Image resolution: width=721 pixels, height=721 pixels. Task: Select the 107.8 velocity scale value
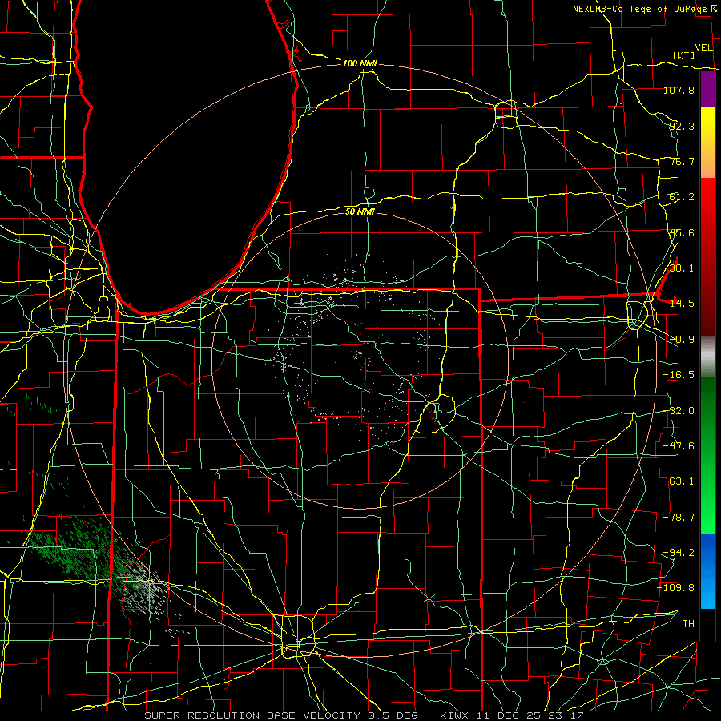[x=679, y=90]
